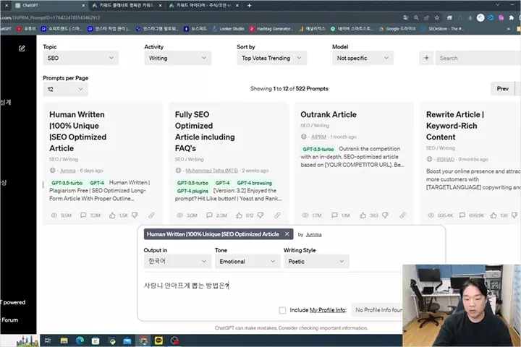Click thumbs up on Rewrite Article card
This screenshot has height=347, width=521.
[x=494, y=215]
